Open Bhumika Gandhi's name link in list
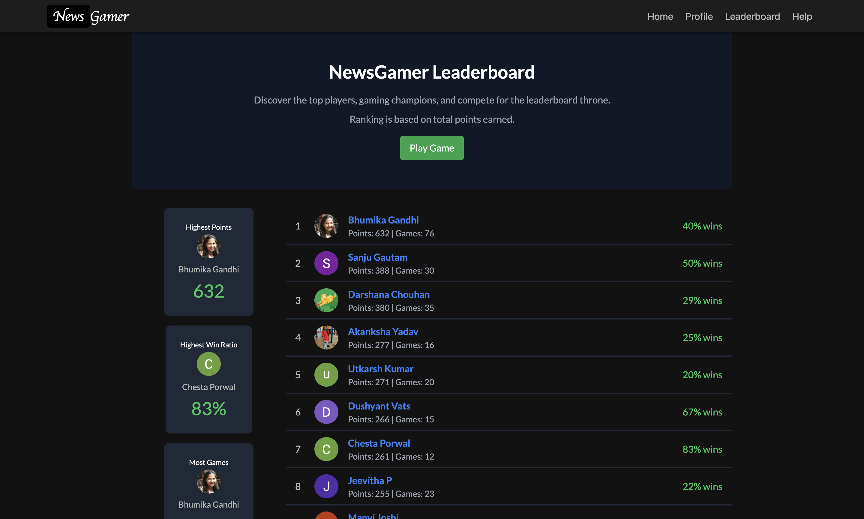 pyautogui.click(x=383, y=220)
